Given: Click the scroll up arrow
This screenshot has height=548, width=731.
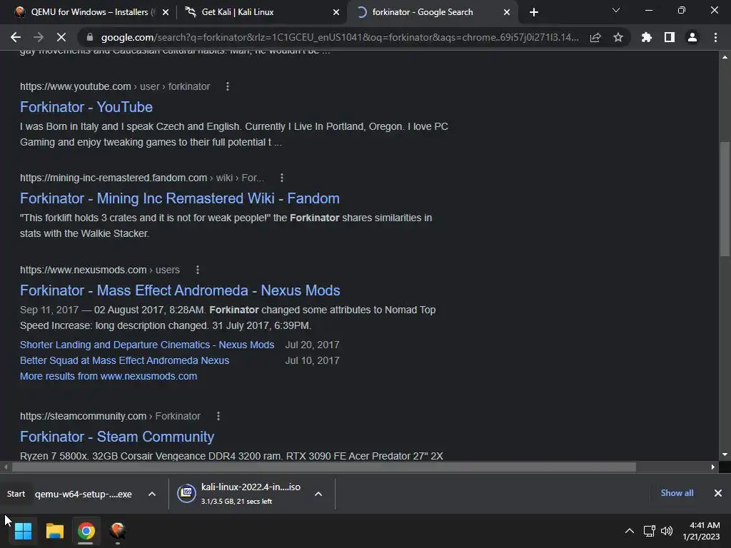Looking at the screenshot, I should tap(725, 57).
